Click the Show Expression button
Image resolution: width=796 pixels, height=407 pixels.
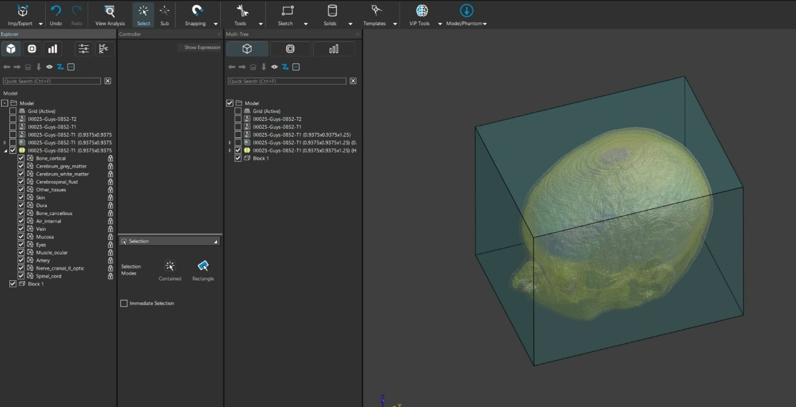pos(199,48)
